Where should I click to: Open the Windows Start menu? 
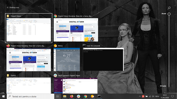3,96
